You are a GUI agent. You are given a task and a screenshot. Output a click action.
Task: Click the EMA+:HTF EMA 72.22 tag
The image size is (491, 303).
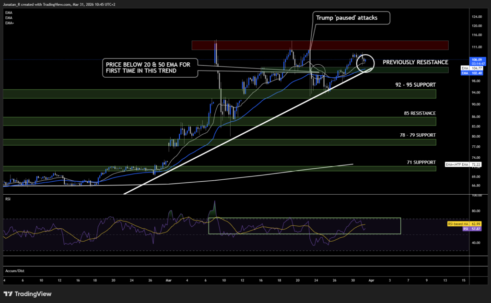click(x=463, y=164)
